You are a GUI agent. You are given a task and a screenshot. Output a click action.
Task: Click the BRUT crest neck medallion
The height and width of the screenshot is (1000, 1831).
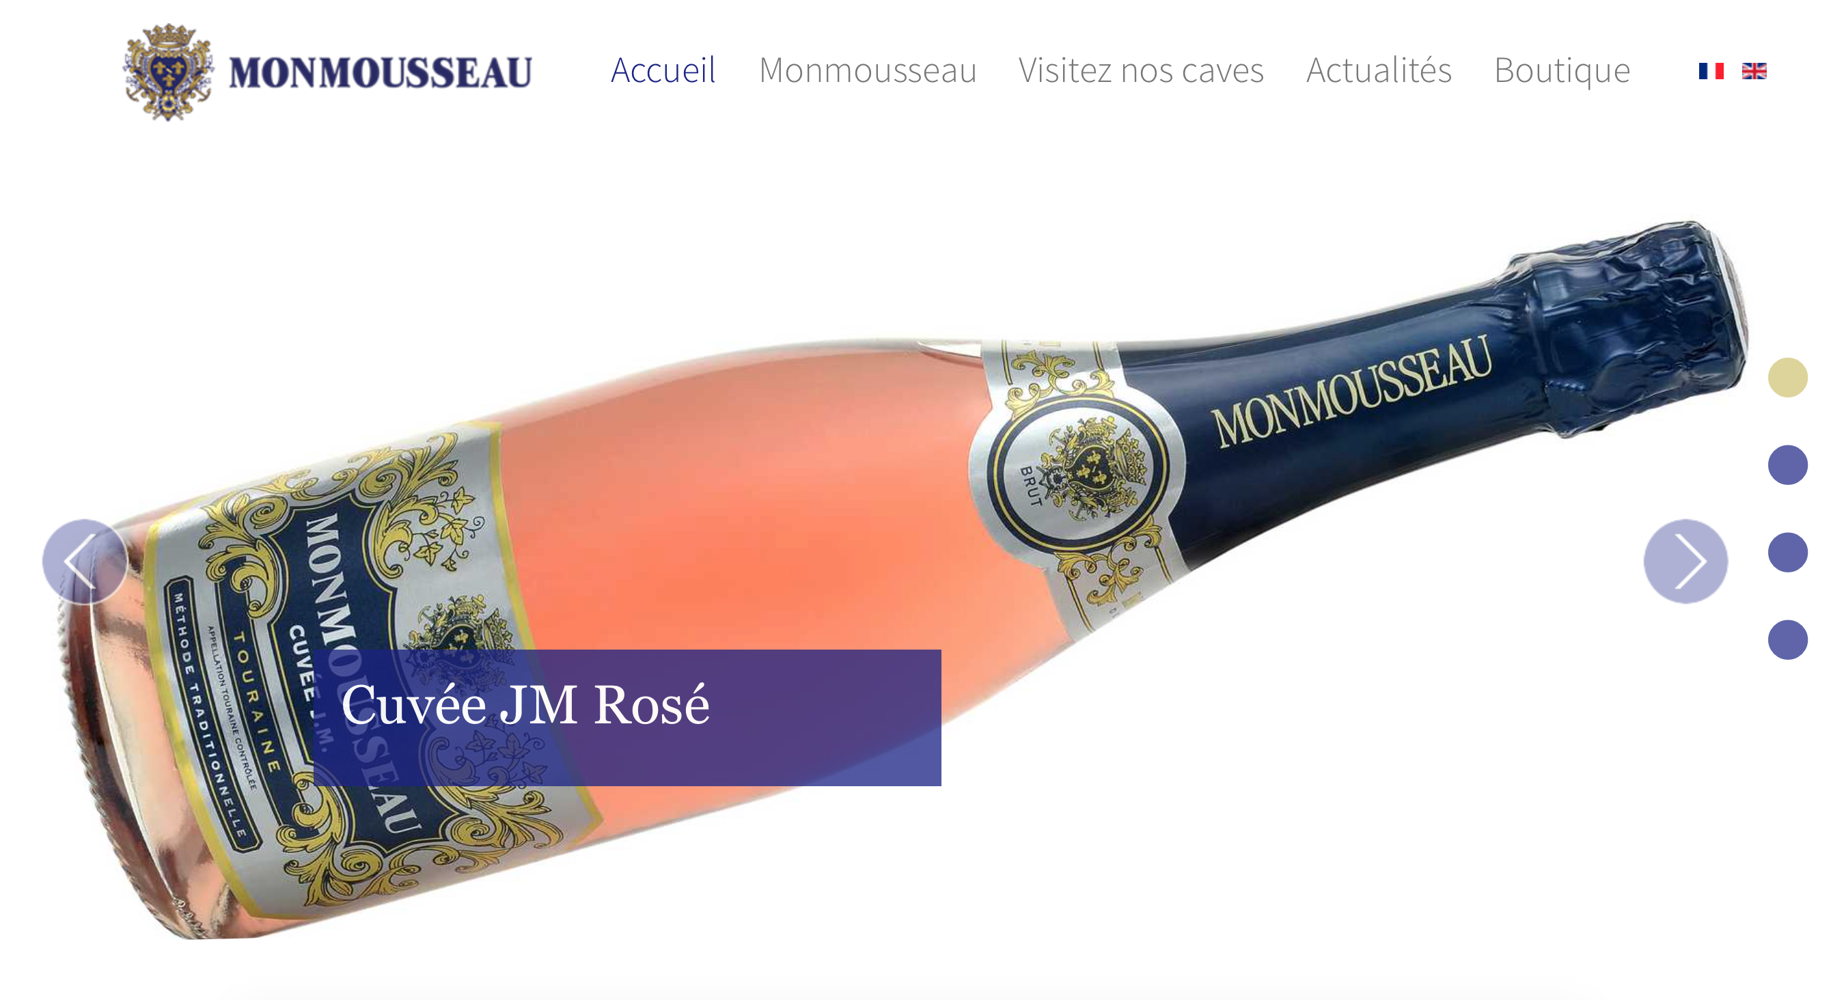pyautogui.click(x=1077, y=473)
